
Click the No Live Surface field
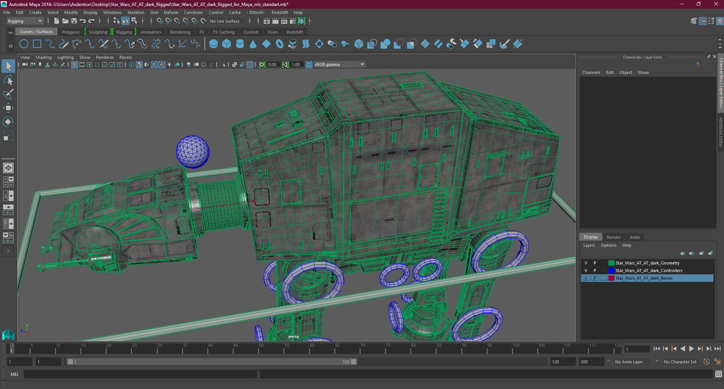click(x=227, y=21)
